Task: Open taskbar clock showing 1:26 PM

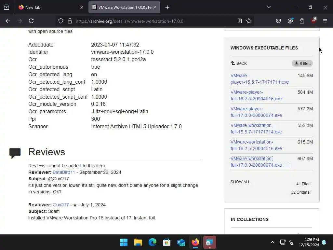Action: (x=309, y=242)
